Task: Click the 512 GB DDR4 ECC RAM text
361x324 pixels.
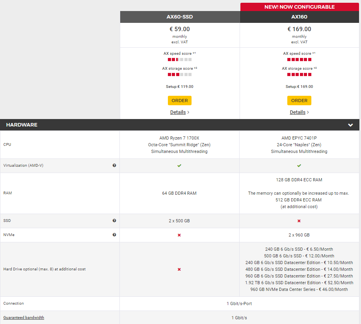Action: tap(299, 200)
